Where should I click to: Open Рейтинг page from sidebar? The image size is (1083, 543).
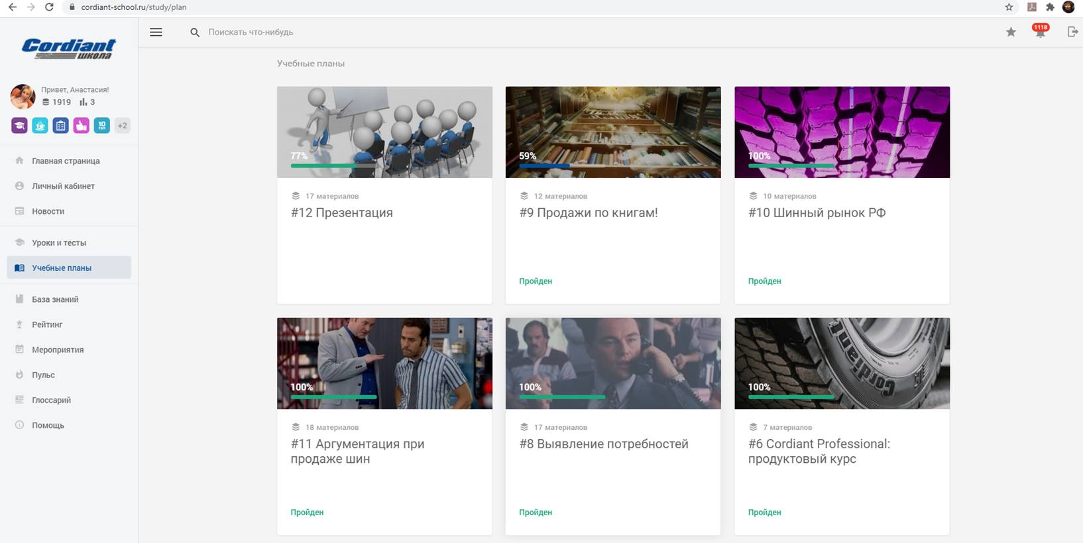tap(47, 324)
